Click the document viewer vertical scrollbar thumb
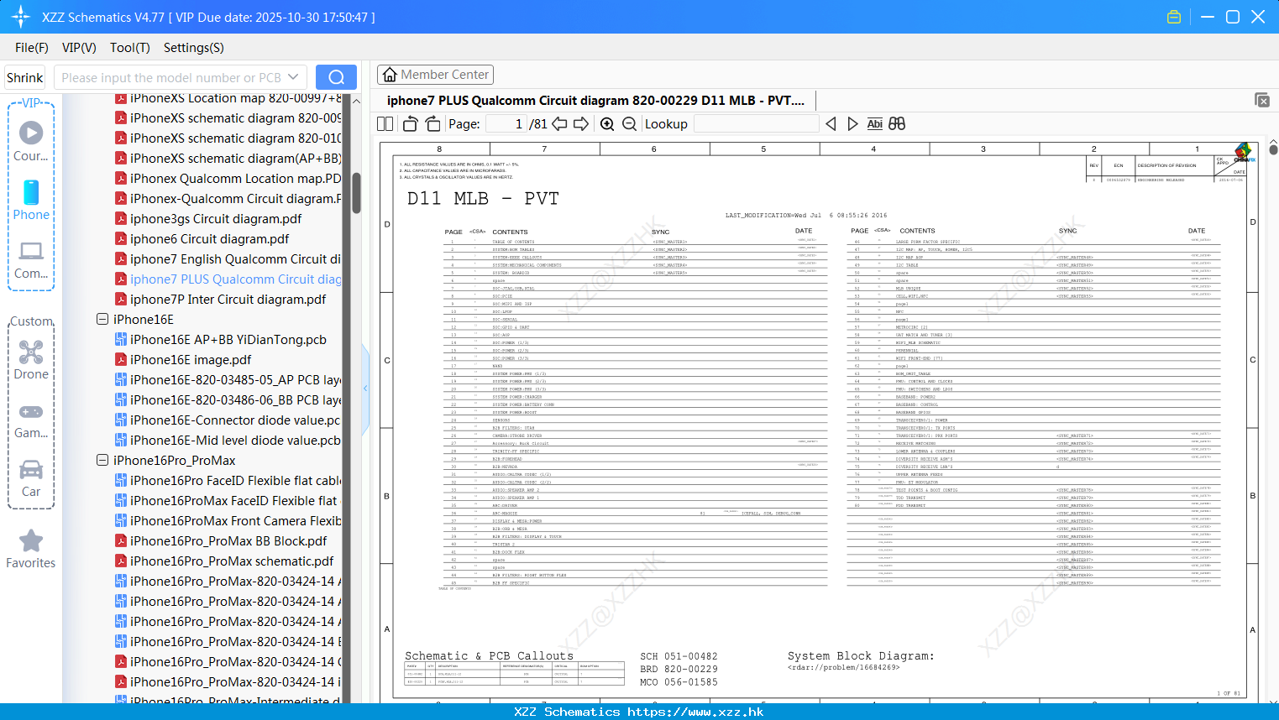1279x720 pixels. [x=1273, y=149]
